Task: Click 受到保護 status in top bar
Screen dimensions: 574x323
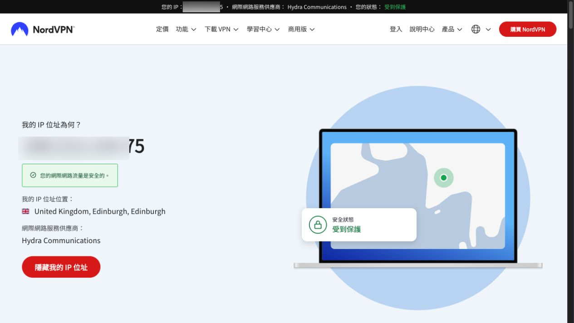Action: (x=395, y=7)
